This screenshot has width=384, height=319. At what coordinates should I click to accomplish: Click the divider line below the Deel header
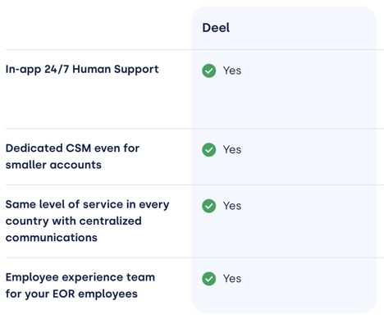point(194,50)
